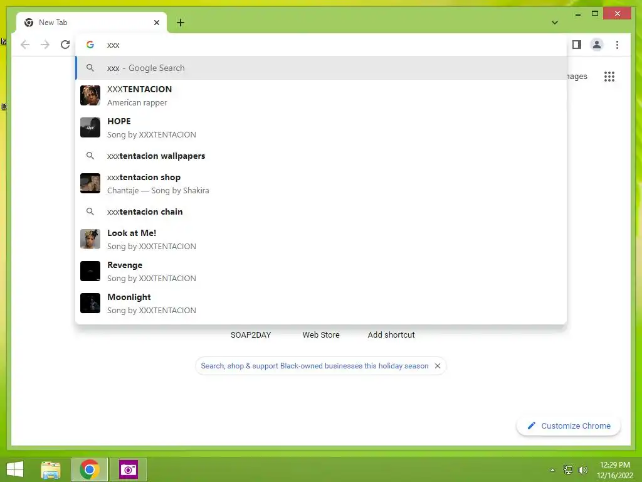Open the profile avatar menu
Screen dimensions: 642x482
click(x=597, y=45)
